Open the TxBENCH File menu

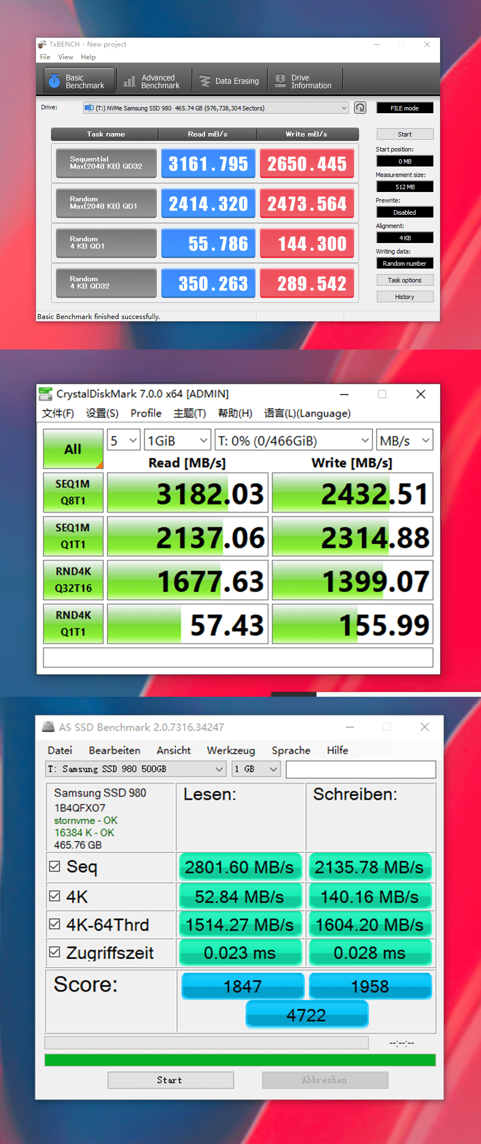pyautogui.click(x=45, y=57)
